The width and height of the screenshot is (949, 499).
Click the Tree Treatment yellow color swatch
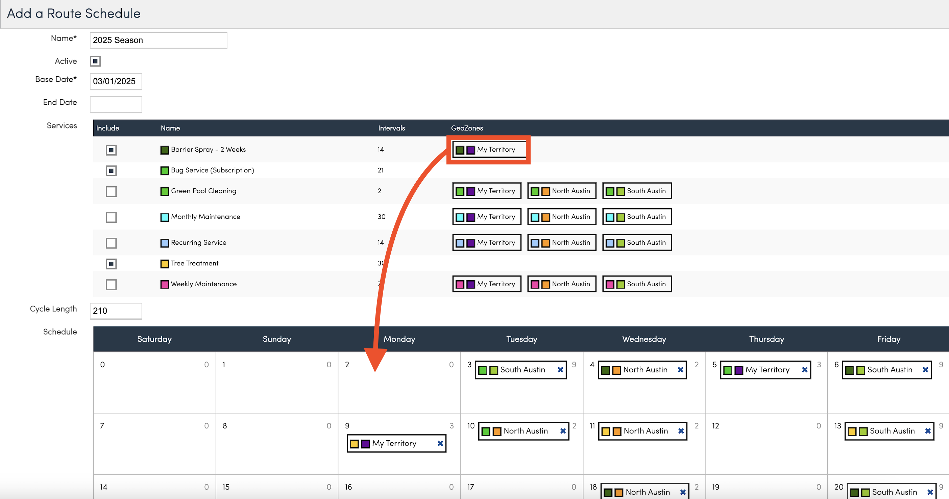pos(164,263)
